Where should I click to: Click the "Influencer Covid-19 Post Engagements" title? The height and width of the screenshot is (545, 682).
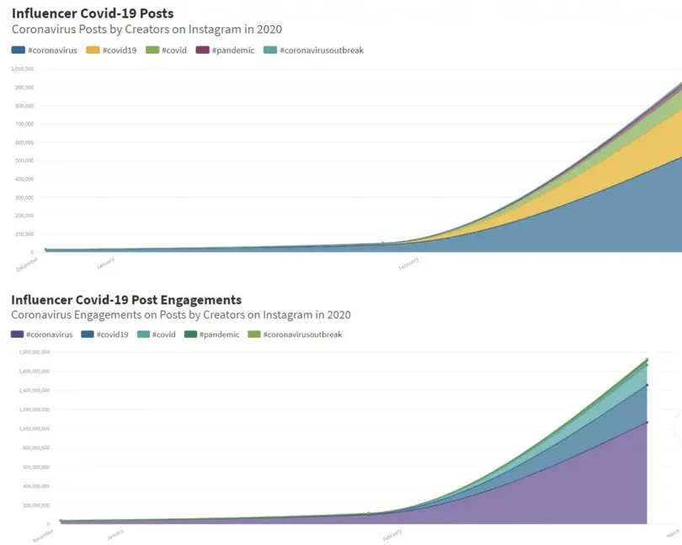coord(126,299)
